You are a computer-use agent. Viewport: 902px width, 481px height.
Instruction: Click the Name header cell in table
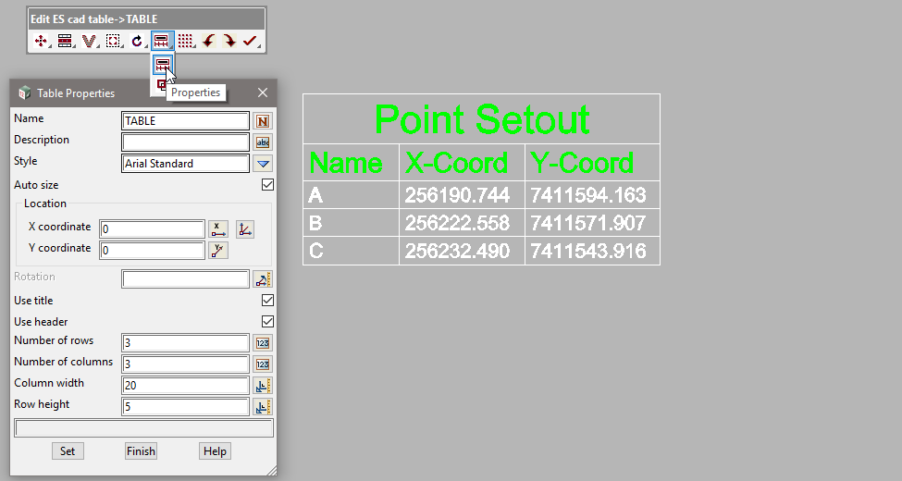(x=351, y=163)
